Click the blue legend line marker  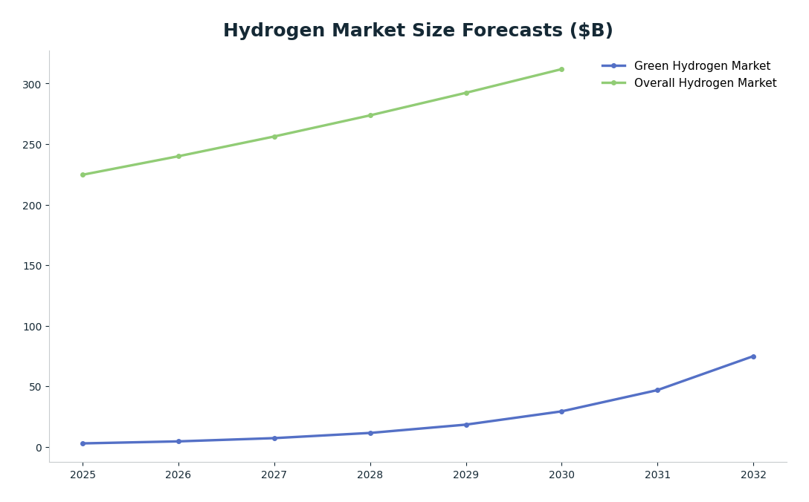pos(613,66)
